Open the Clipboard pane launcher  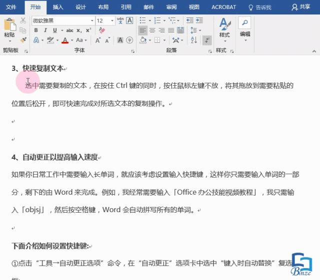click(x=26, y=51)
